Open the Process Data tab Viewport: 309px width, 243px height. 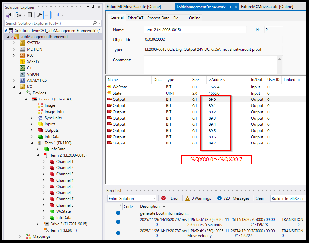[x=158, y=18]
